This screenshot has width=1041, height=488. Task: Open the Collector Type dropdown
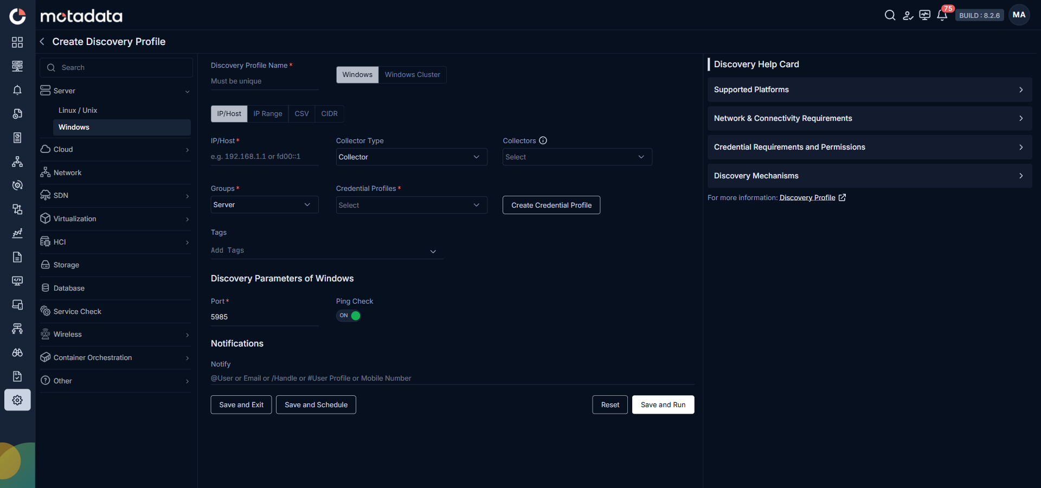tap(412, 157)
